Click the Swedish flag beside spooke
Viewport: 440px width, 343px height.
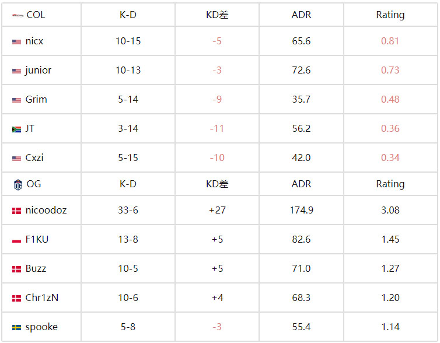pyautogui.click(x=16, y=328)
